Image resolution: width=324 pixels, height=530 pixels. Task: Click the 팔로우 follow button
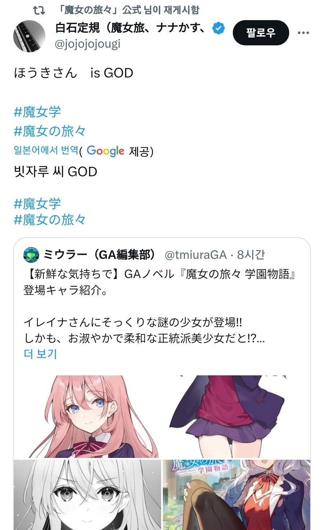click(x=261, y=33)
